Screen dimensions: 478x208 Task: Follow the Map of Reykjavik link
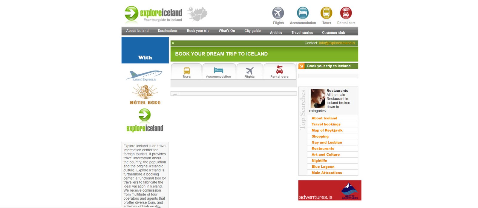327,130
